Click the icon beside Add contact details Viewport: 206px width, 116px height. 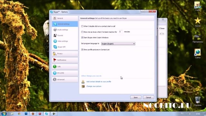click(x=83, y=82)
